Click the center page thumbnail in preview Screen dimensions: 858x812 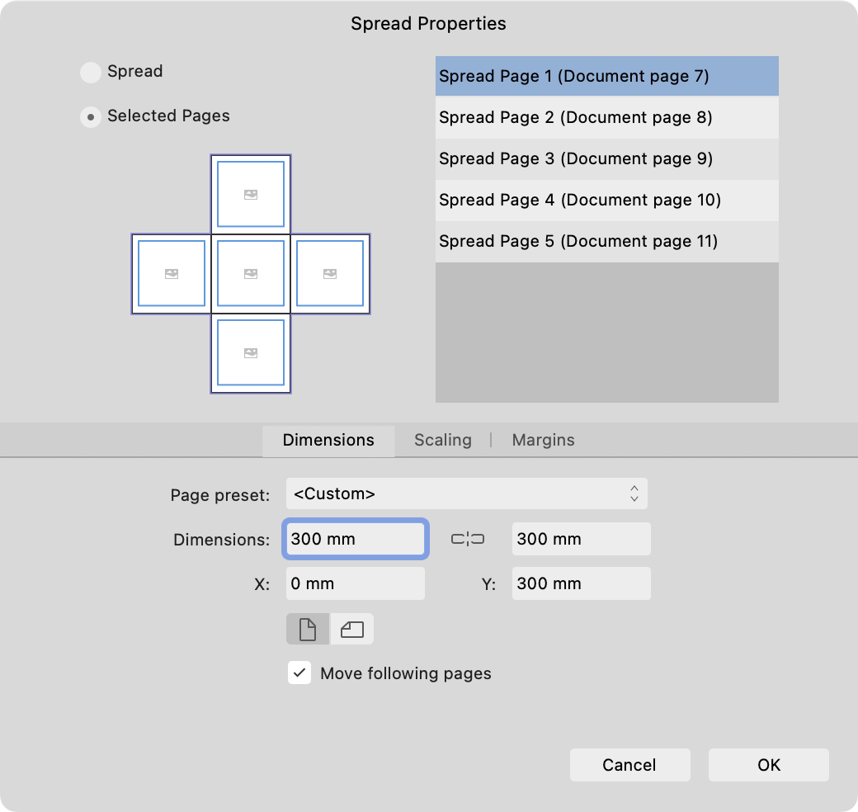(251, 274)
